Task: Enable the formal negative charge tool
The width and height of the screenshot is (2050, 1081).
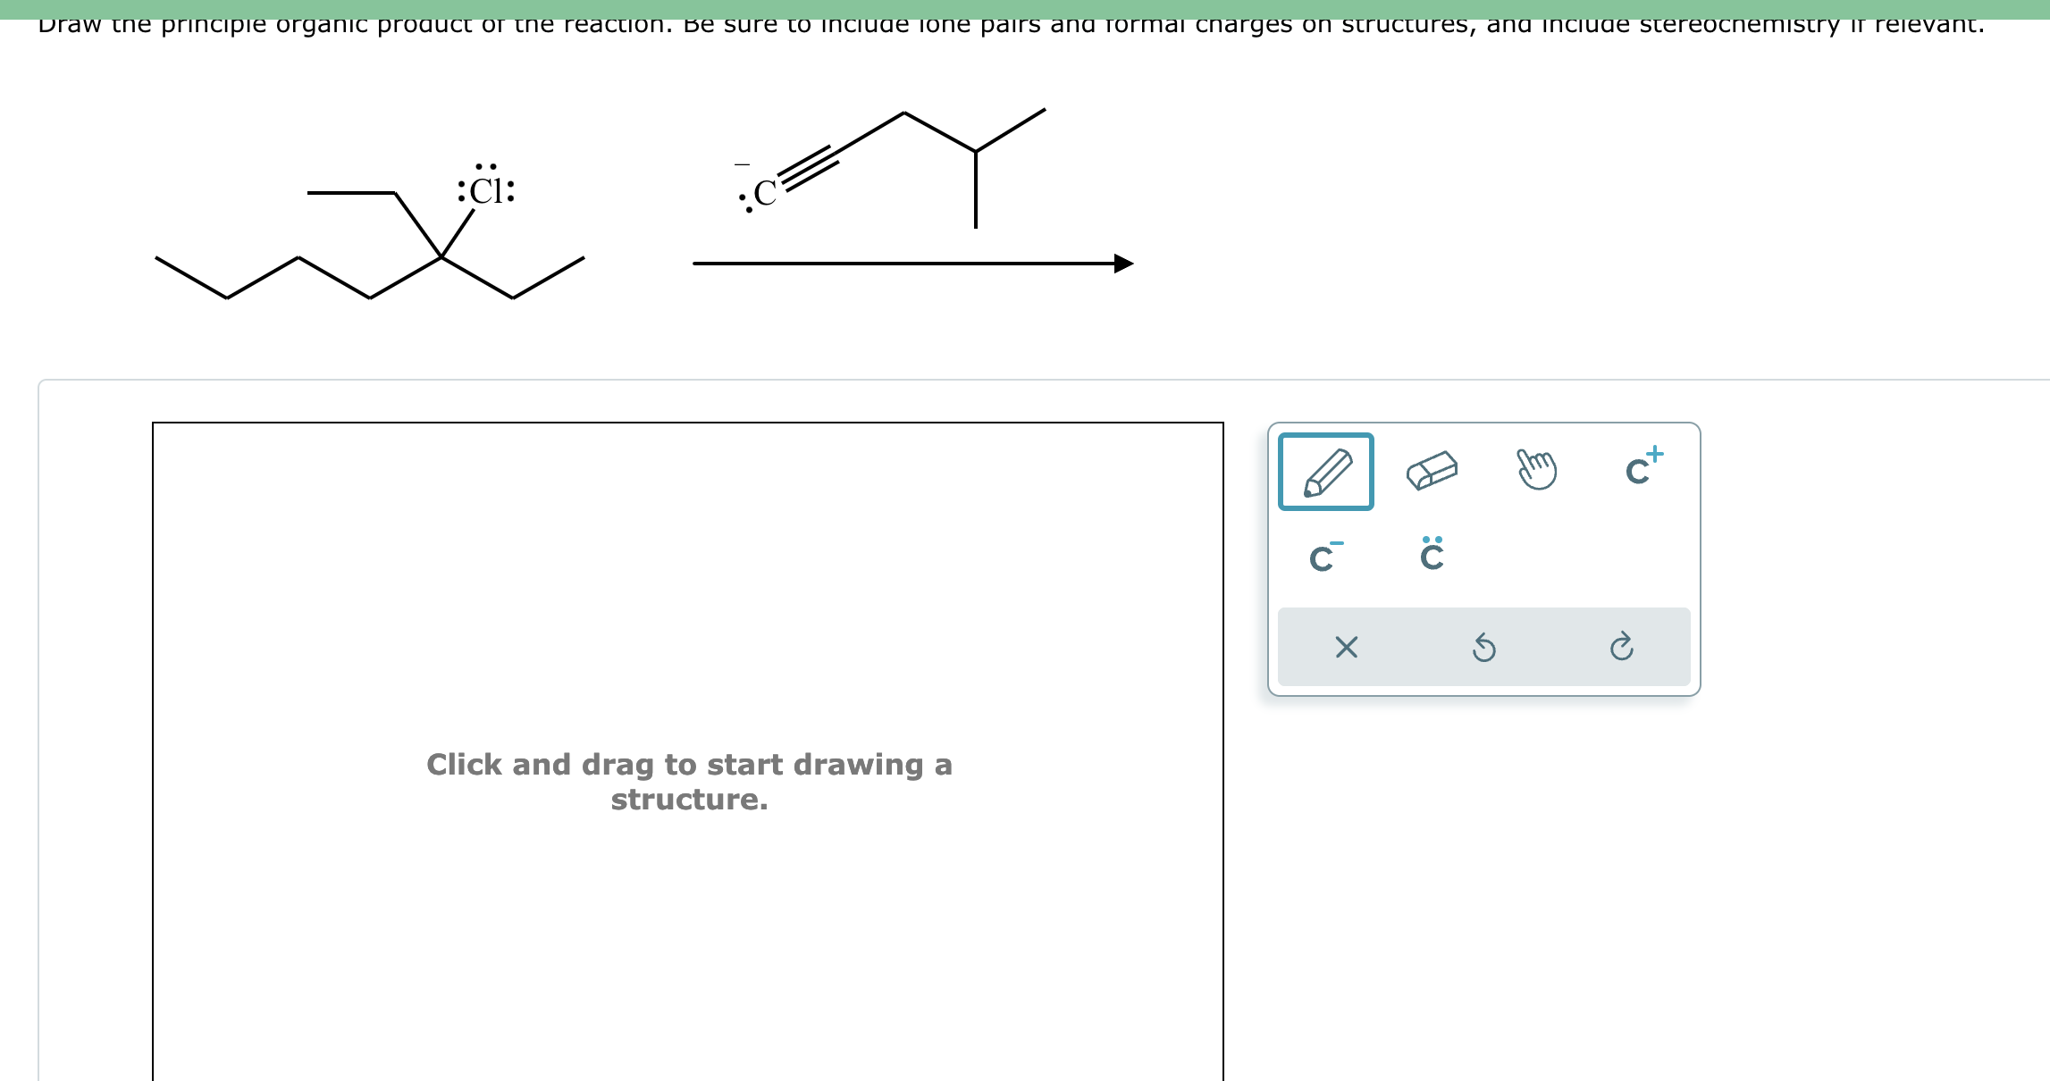Action: 1324,556
